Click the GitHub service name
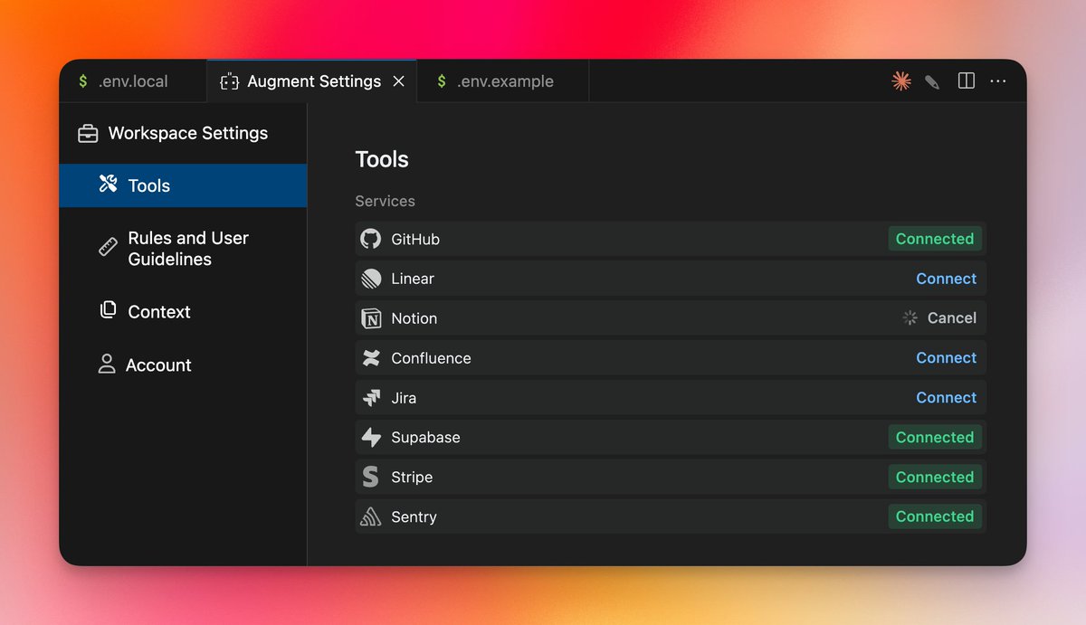 (x=415, y=240)
